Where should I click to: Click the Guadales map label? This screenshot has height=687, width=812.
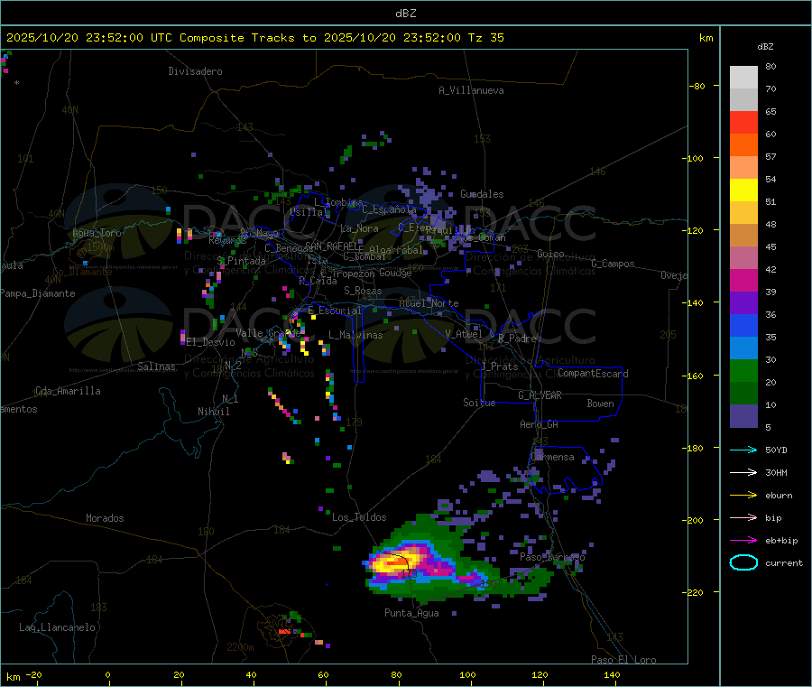tap(482, 194)
